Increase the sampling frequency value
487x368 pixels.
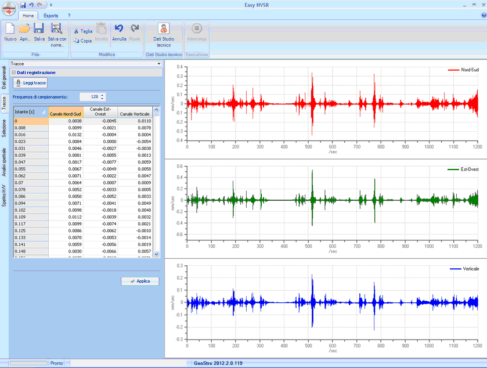point(102,95)
